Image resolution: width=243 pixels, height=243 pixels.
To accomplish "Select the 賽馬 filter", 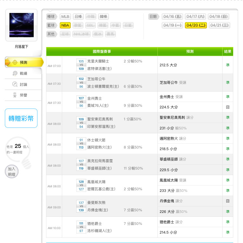I will [110, 34].
